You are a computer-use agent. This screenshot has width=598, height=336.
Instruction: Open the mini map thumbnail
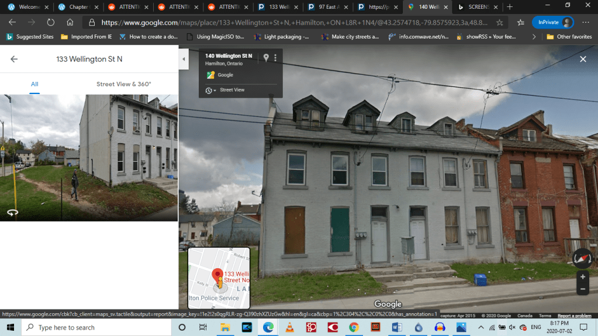coord(219,278)
